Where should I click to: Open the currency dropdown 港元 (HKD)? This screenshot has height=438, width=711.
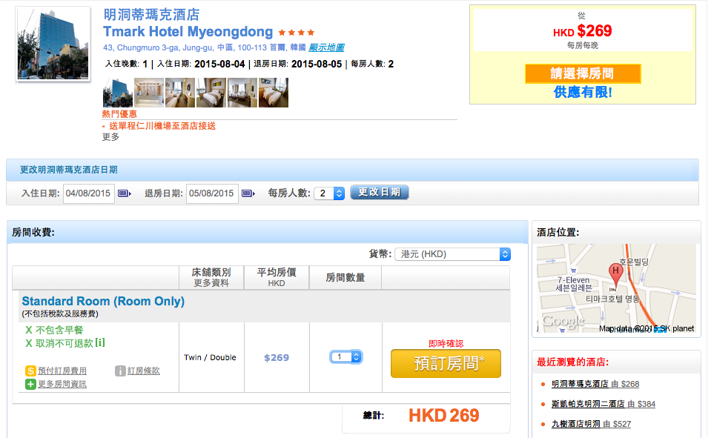point(453,254)
